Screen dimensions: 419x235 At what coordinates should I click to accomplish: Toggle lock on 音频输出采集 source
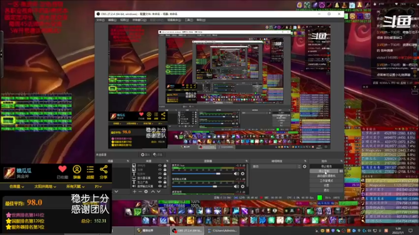[x=165, y=186]
